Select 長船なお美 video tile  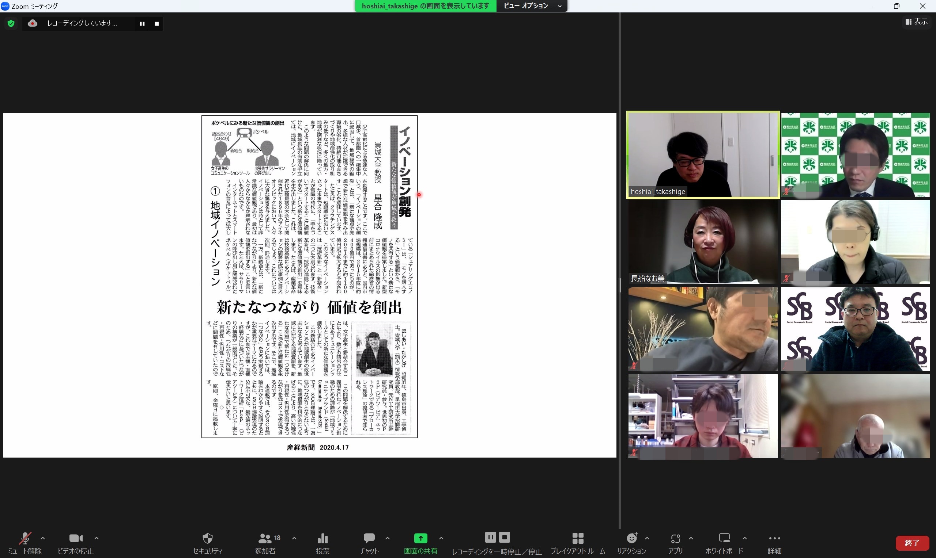703,242
